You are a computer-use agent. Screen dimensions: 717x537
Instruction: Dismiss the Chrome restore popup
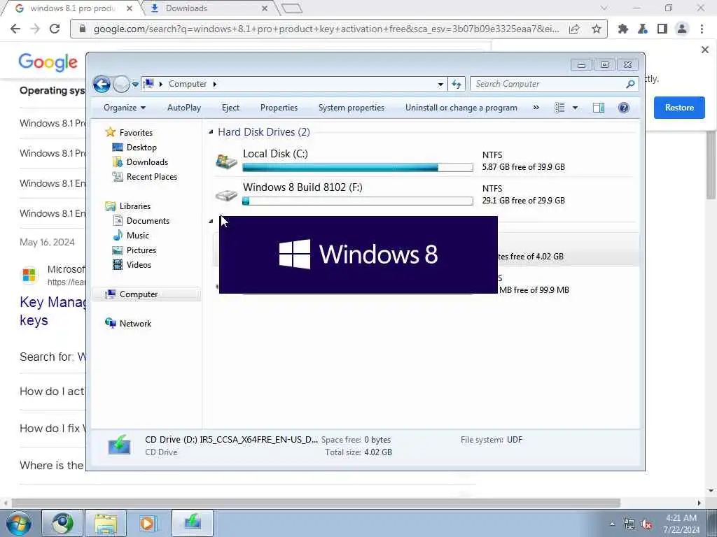click(704, 50)
